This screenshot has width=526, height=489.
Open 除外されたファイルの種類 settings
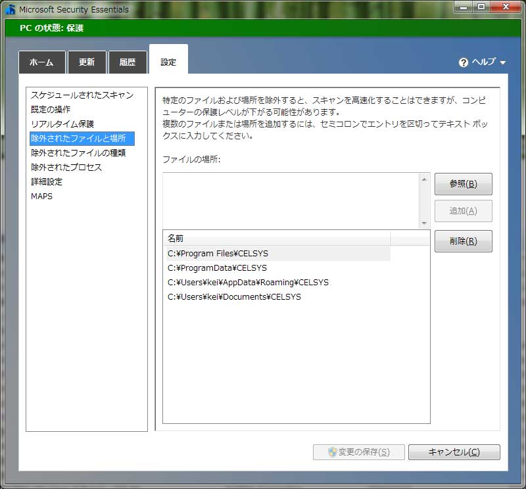(78, 153)
